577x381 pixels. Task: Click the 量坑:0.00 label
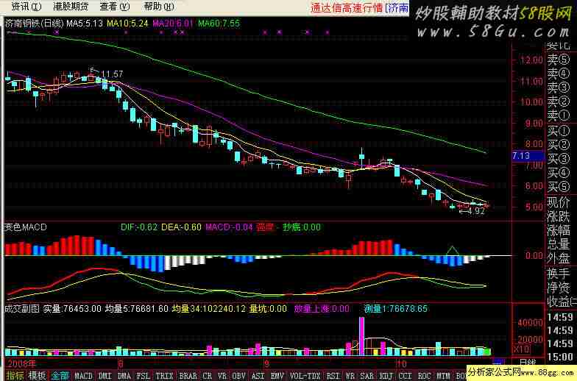coord(268,309)
